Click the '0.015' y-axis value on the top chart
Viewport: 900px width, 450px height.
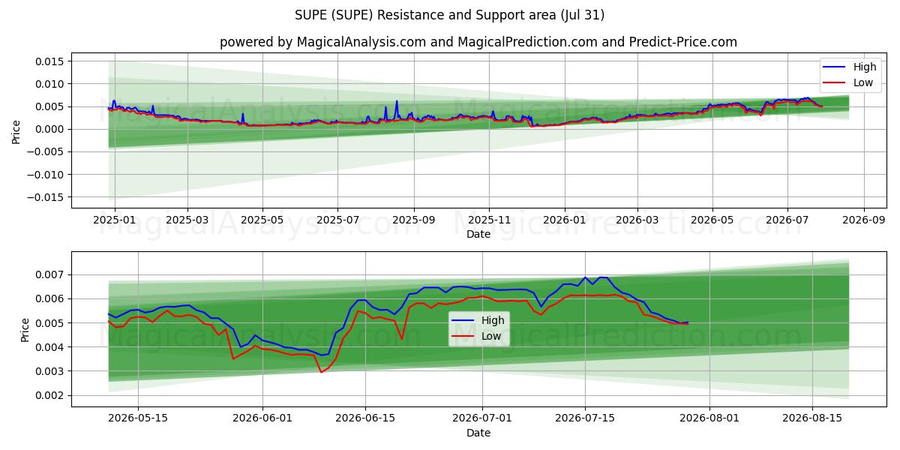click(52, 61)
